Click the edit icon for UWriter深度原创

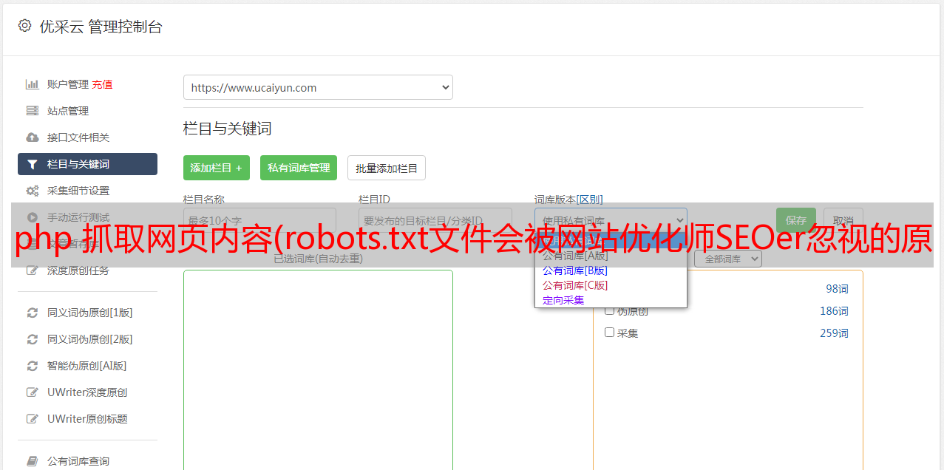pyautogui.click(x=33, y=392)
